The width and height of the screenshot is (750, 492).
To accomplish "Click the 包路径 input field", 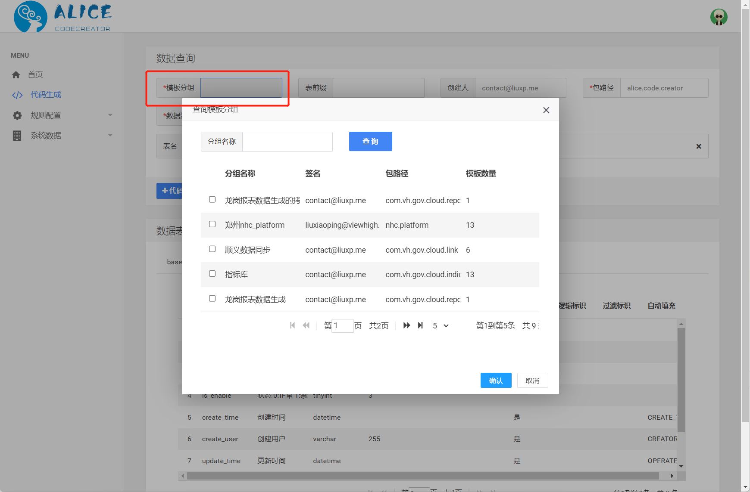I will pyautogui.click(x=664, y=88).
